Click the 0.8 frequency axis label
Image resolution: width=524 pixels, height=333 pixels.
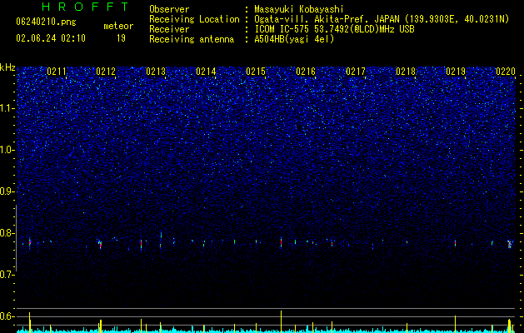[x=7, y=233]
